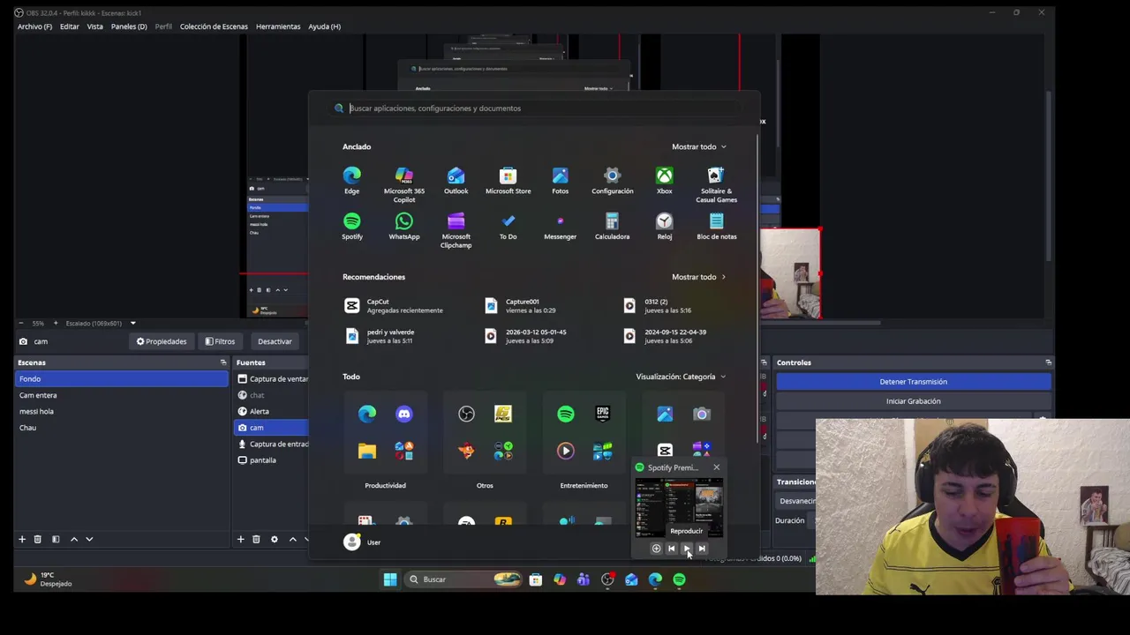Screen dimensions: 1130x635
Task: Launch Microsoft 365 Copilot pinned app
Action: pyautogui.click(x=403, y=184)
